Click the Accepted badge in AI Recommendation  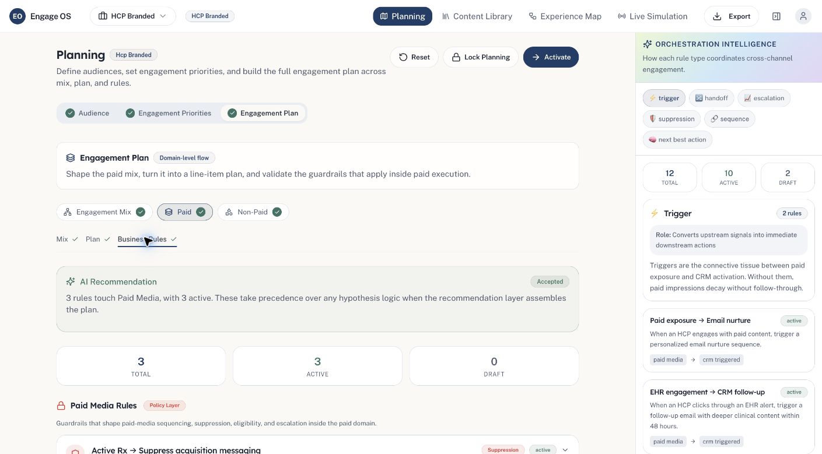tap(550, 281)
